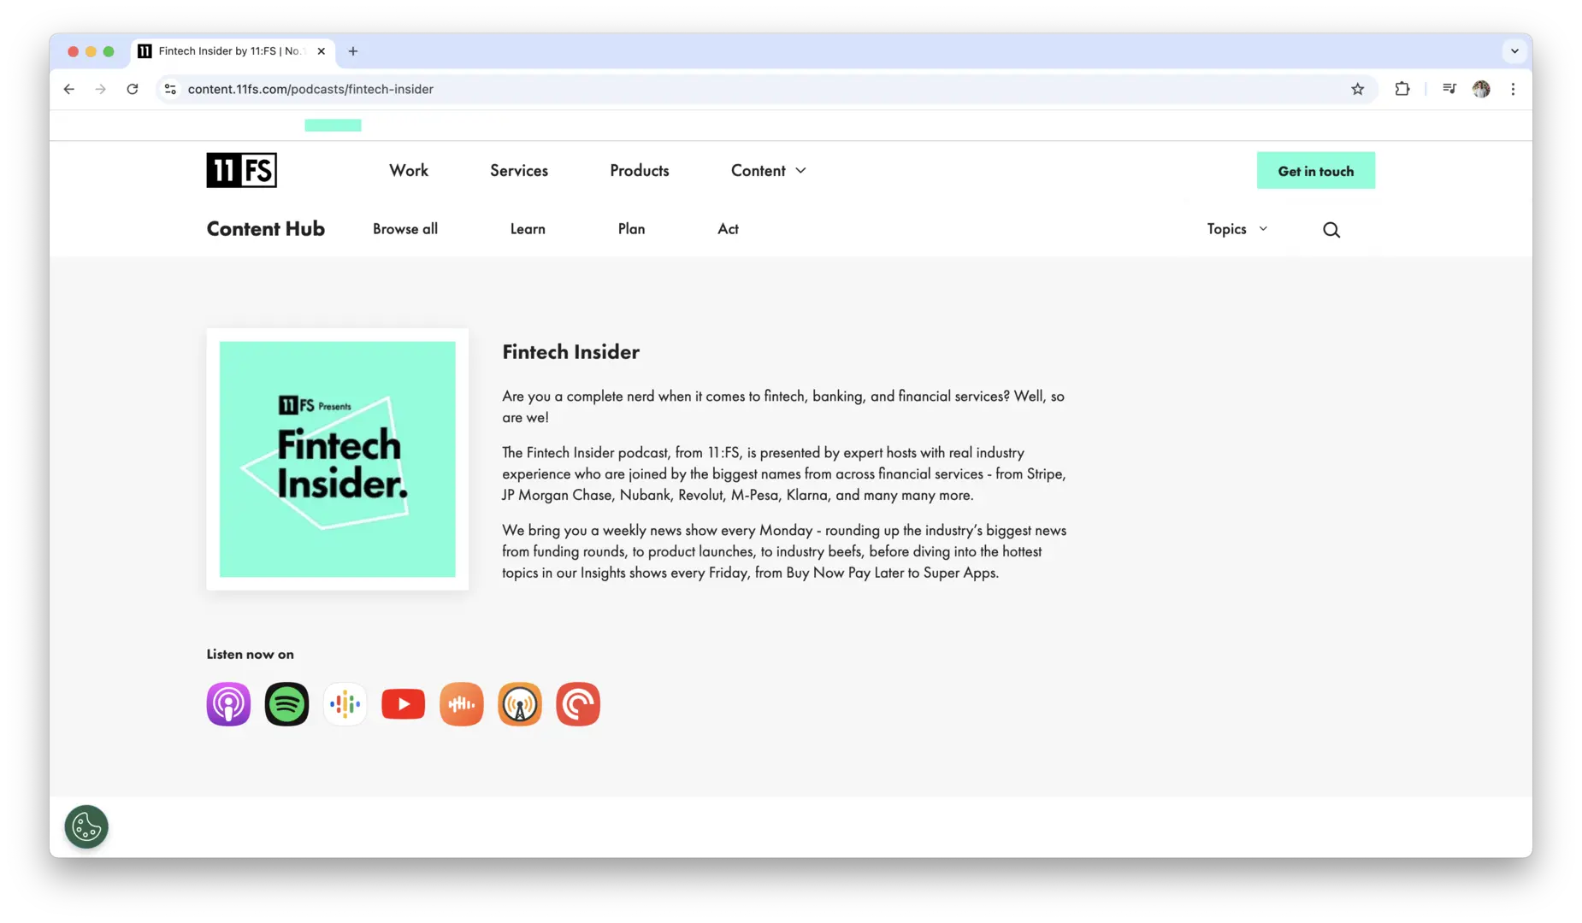
Task: Open the YouTube channel icon
Action: [x=403, y=704]
